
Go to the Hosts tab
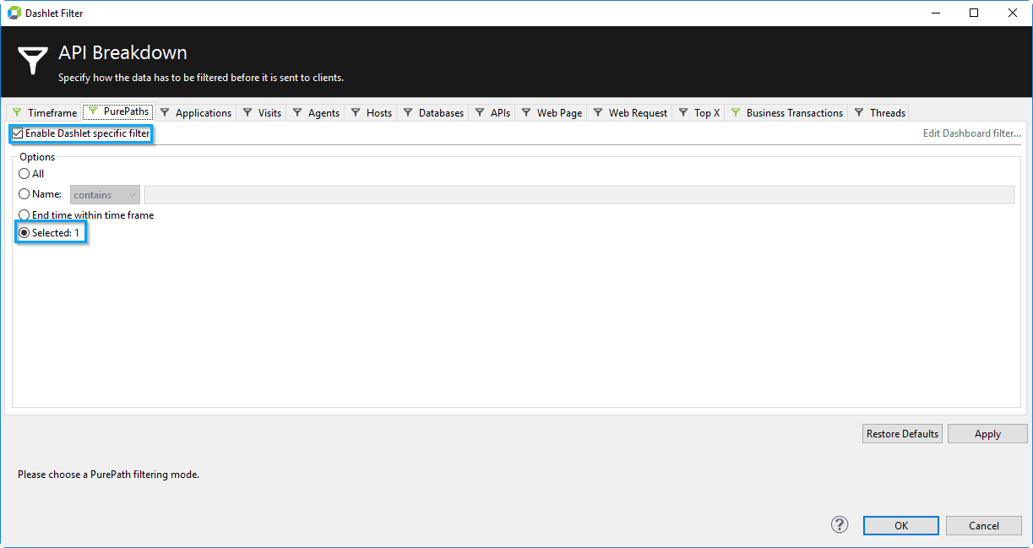[372, 112]
